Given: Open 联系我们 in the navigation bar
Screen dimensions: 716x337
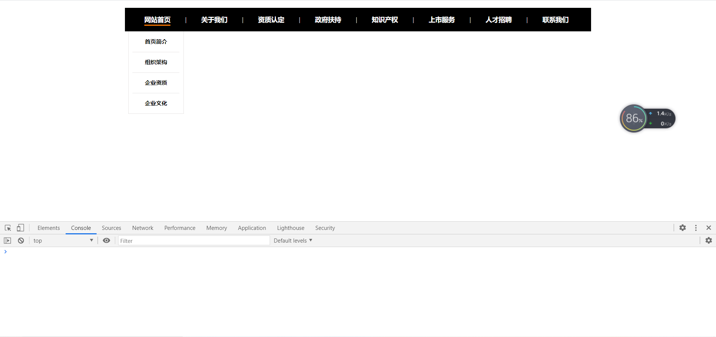Looking at the screenshot, I should tap(556, 20).
